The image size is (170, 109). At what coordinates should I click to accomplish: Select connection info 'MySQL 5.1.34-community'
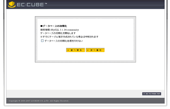pyautogui.click(x=65, y=30)
